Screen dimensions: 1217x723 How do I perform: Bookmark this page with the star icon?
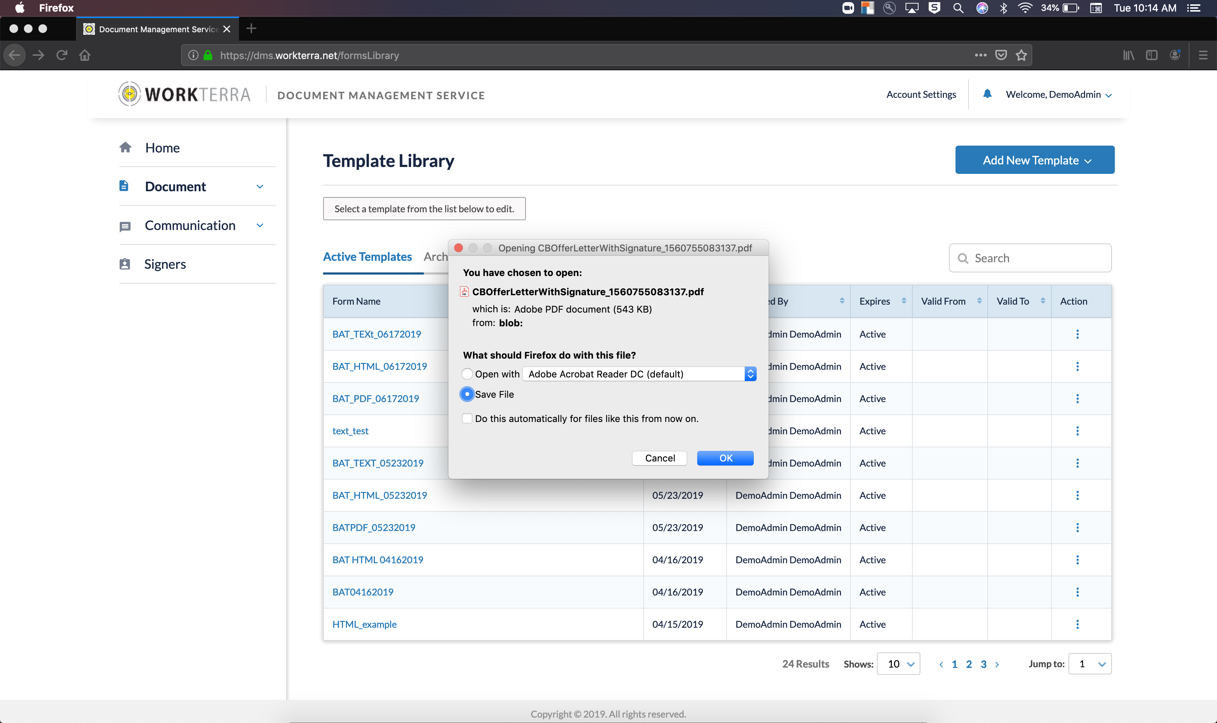point(1021,55)
